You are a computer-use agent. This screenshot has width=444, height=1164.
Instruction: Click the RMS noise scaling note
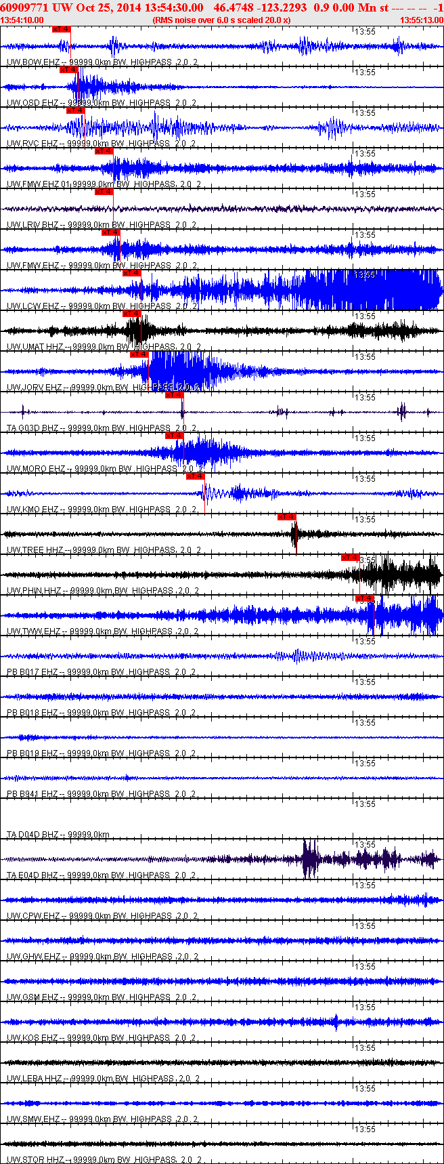click(x=221, y=20)
